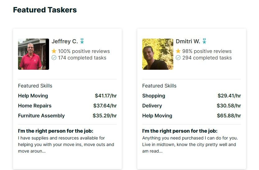Click Dmitri's $29.41/hr Shopping rate
Viewport: 259px width, 170px height.
point(229,96)
